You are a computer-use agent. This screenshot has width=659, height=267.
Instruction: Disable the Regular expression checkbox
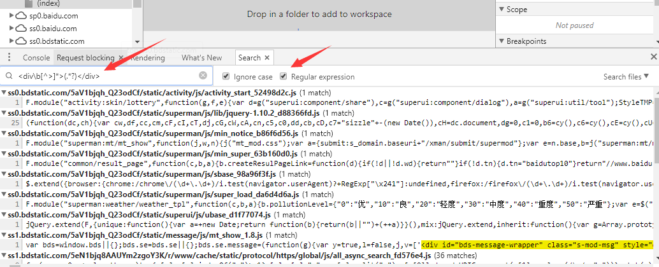[284, 76]
